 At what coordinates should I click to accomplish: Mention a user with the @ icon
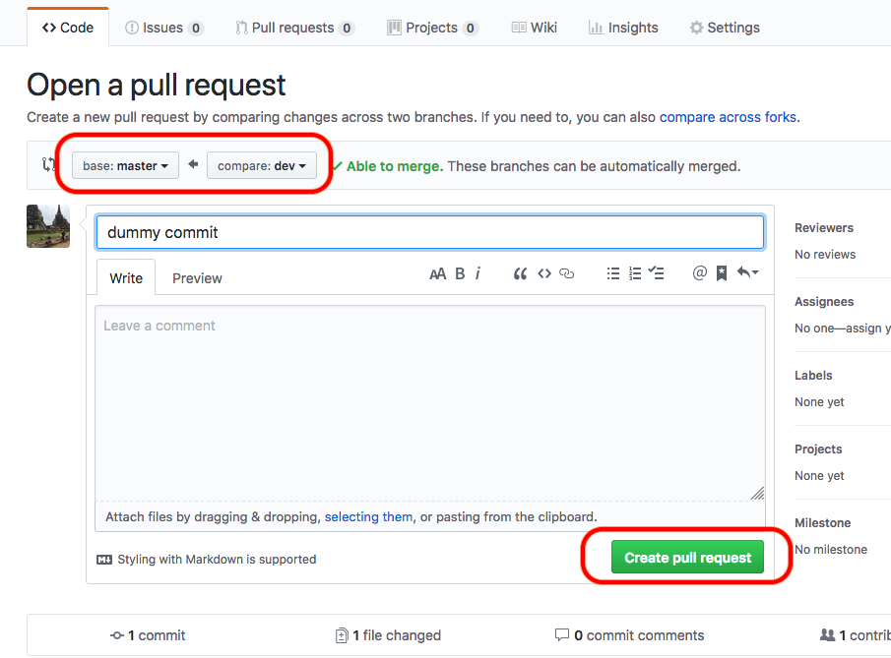699,273
